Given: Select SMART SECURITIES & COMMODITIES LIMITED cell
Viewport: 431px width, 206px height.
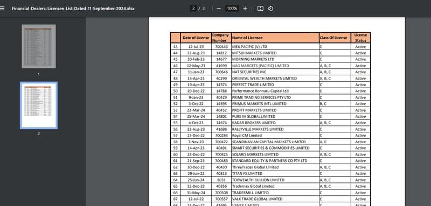Looking at the screenshot, I should [x=275, y=148].
